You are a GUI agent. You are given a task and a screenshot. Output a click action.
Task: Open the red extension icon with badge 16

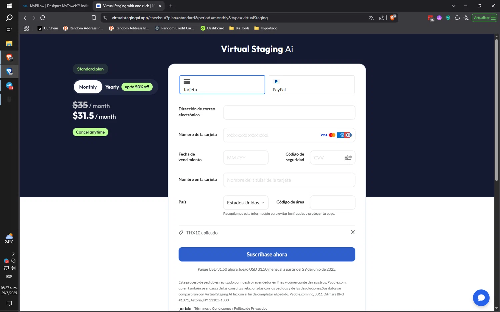click(431, 18)
